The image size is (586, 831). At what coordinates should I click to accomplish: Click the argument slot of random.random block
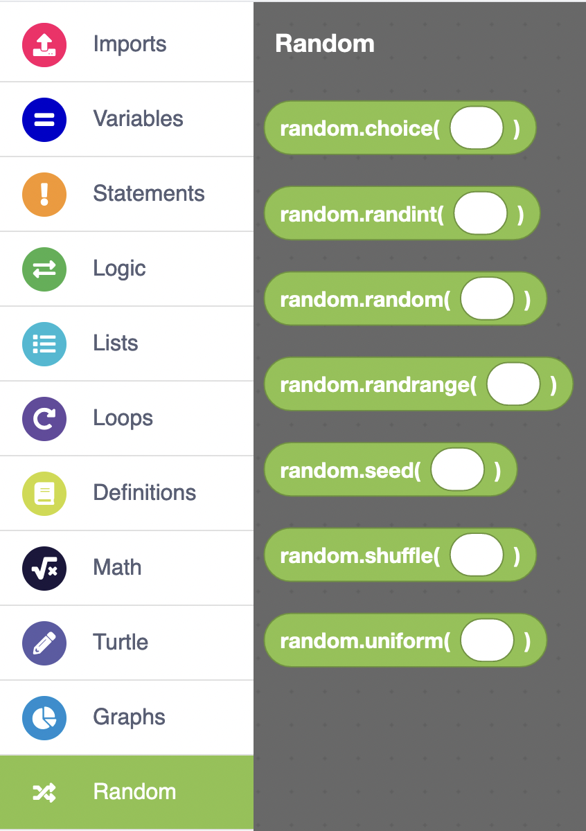click(x=487, y=300)
